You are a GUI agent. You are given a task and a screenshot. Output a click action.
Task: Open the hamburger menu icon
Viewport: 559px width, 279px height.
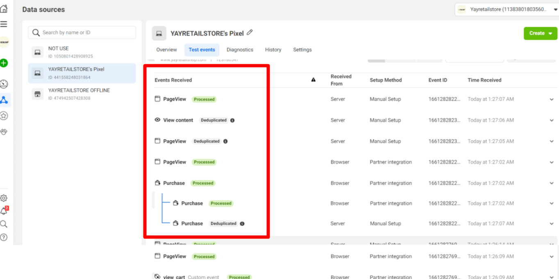(x=4, y=24)
